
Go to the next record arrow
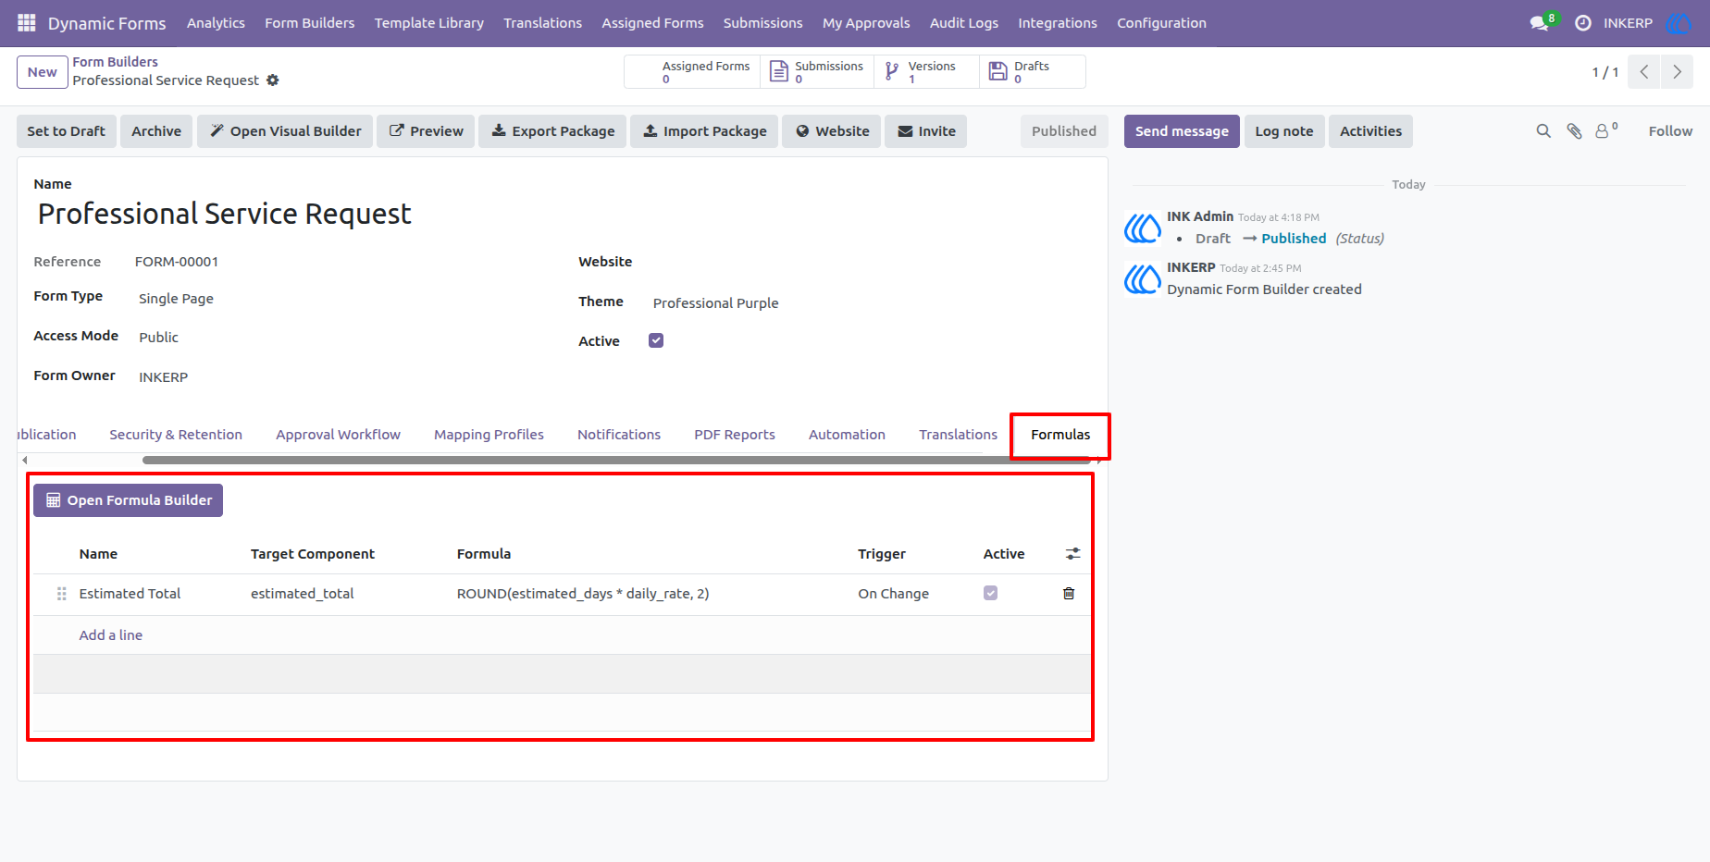(x=1677, y=71)
